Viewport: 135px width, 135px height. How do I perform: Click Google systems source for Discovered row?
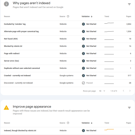66,83
